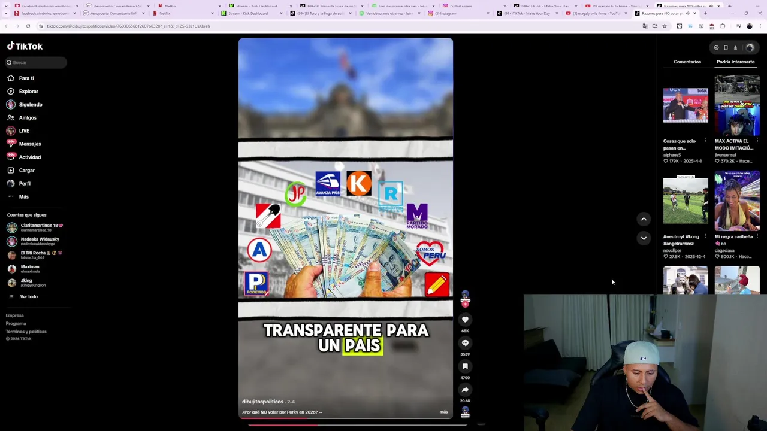Click dibujitospoliticos username on video
767x431 pixels.
[x=262, y=402]
